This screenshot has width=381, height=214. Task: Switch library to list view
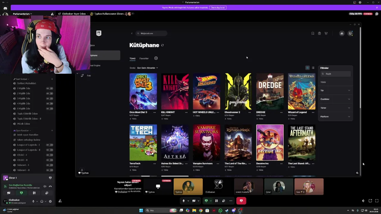click(313, 68)
